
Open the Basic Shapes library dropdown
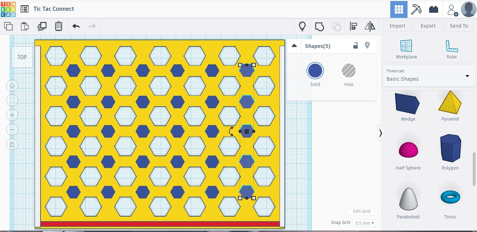pyautogui.click(x=429, y=75)
